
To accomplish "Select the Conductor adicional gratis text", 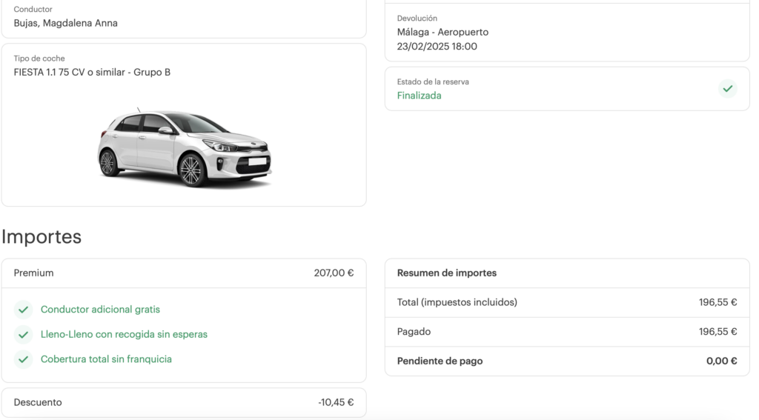I will (x=100, y=310).
